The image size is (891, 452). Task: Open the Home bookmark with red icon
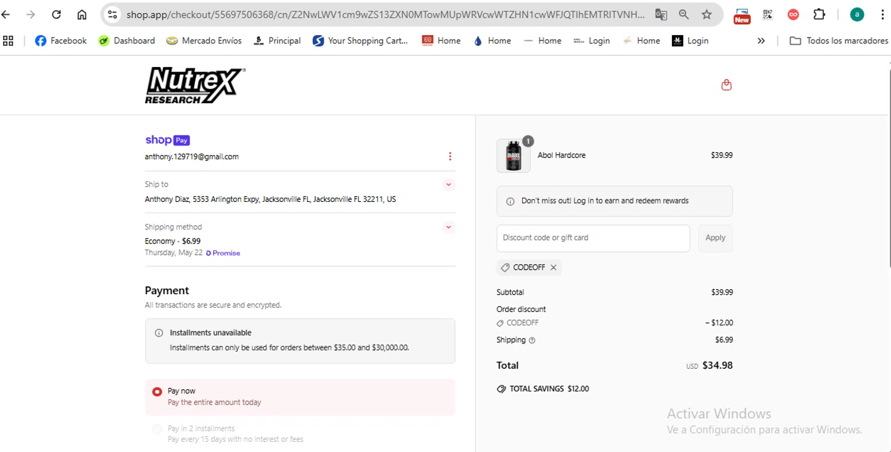coord(441,40)
